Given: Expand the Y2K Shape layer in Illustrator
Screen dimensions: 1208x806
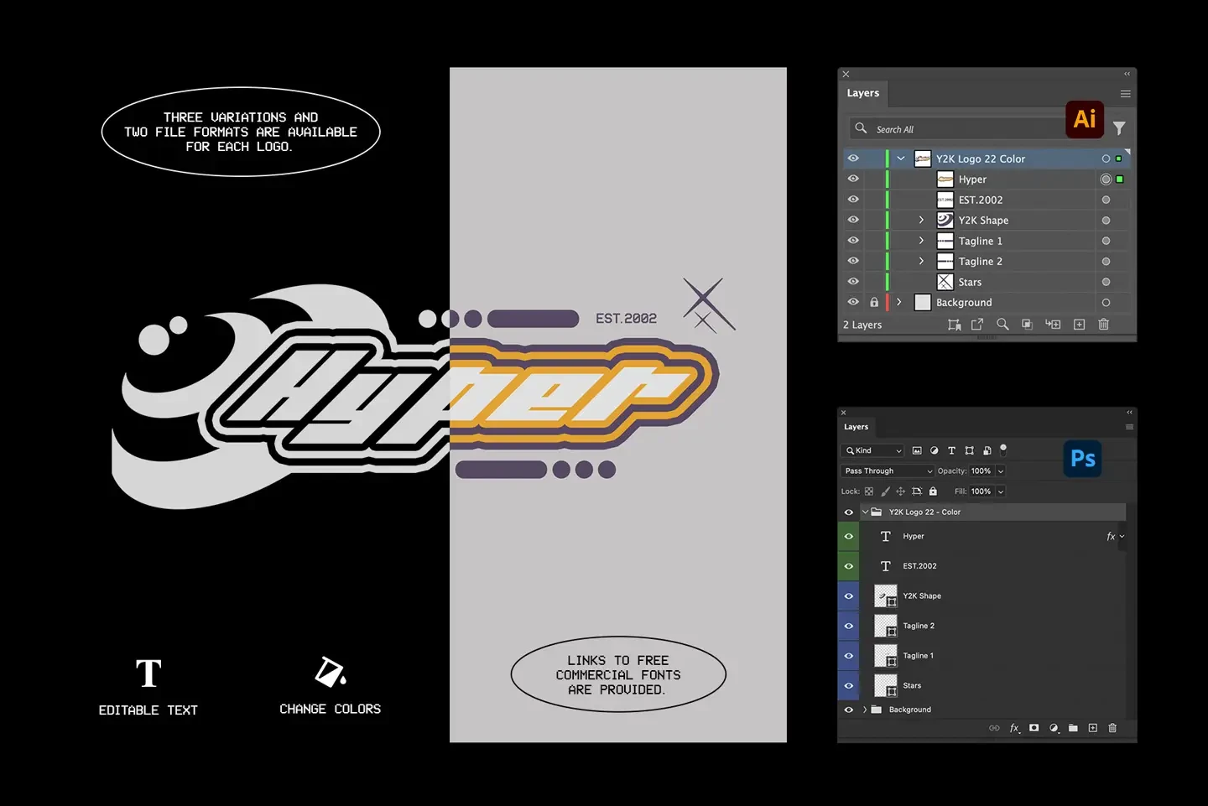Looking at the screenshot, I should click(x=920, y=220).
